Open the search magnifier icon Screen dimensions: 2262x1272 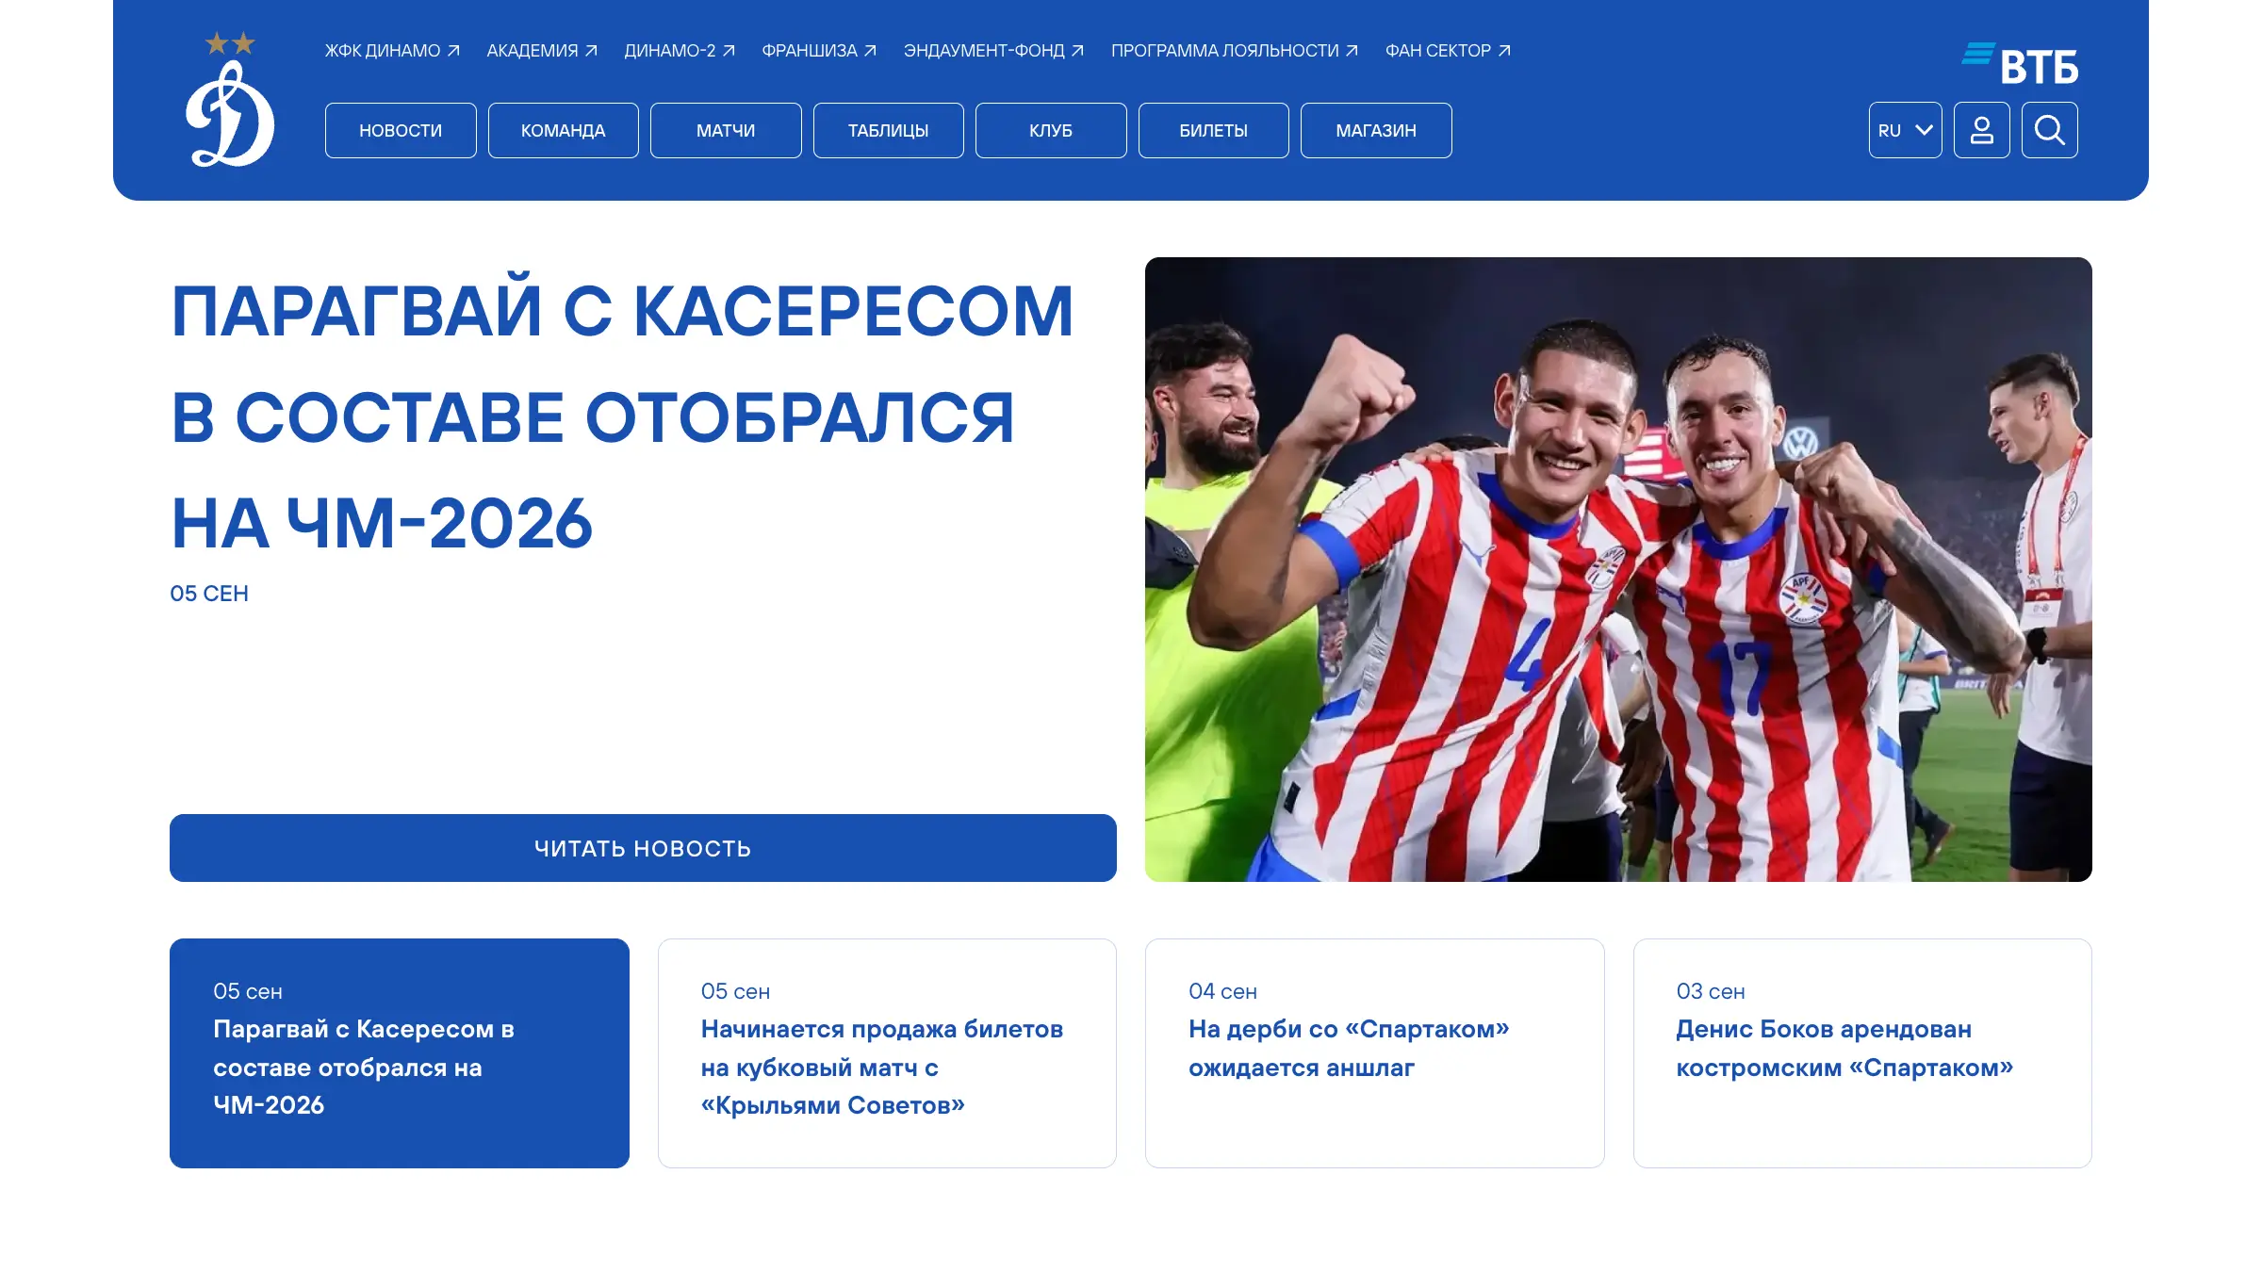click(x=2049, y=130)
